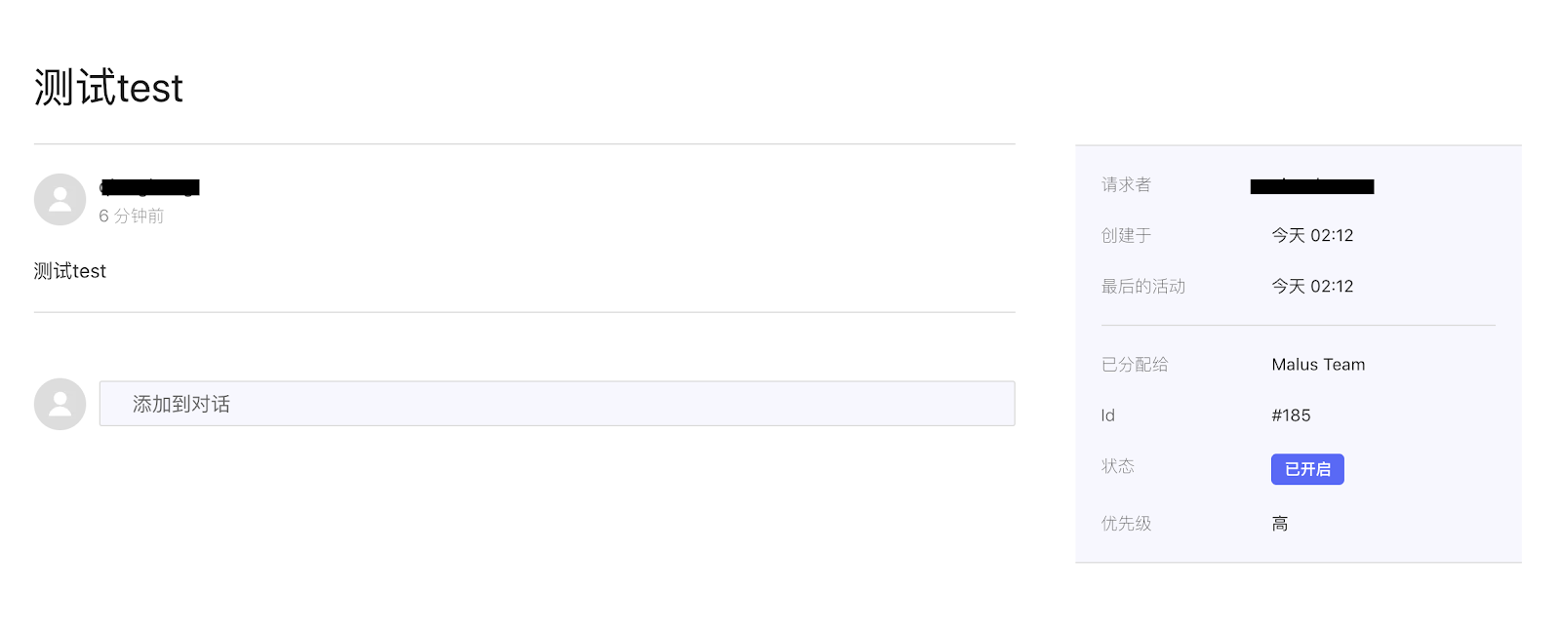Screen dimensions: 1561x631
Task: Click the Id label in details panel
Action: tap(1107, 415)
